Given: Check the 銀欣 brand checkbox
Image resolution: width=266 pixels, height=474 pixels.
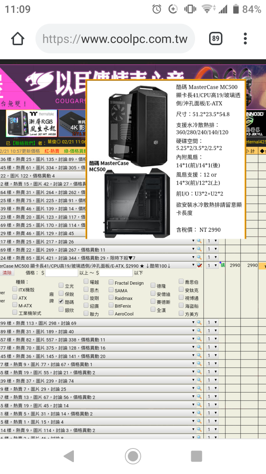Looking at the screenshot, I should [61, 310].
